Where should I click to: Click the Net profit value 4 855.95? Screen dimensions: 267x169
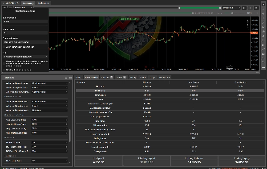coord(99,162)
